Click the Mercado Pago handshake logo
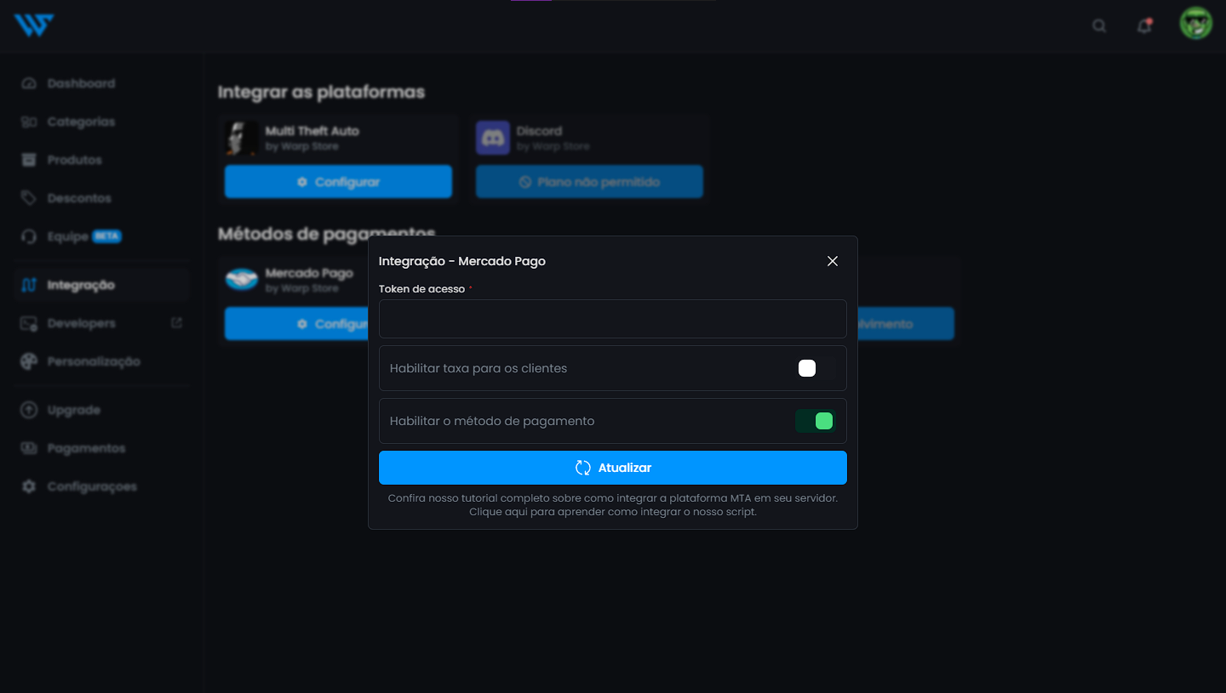Image resolution: width=1226 pixels, height=693 pixels. tap(242, 279)
